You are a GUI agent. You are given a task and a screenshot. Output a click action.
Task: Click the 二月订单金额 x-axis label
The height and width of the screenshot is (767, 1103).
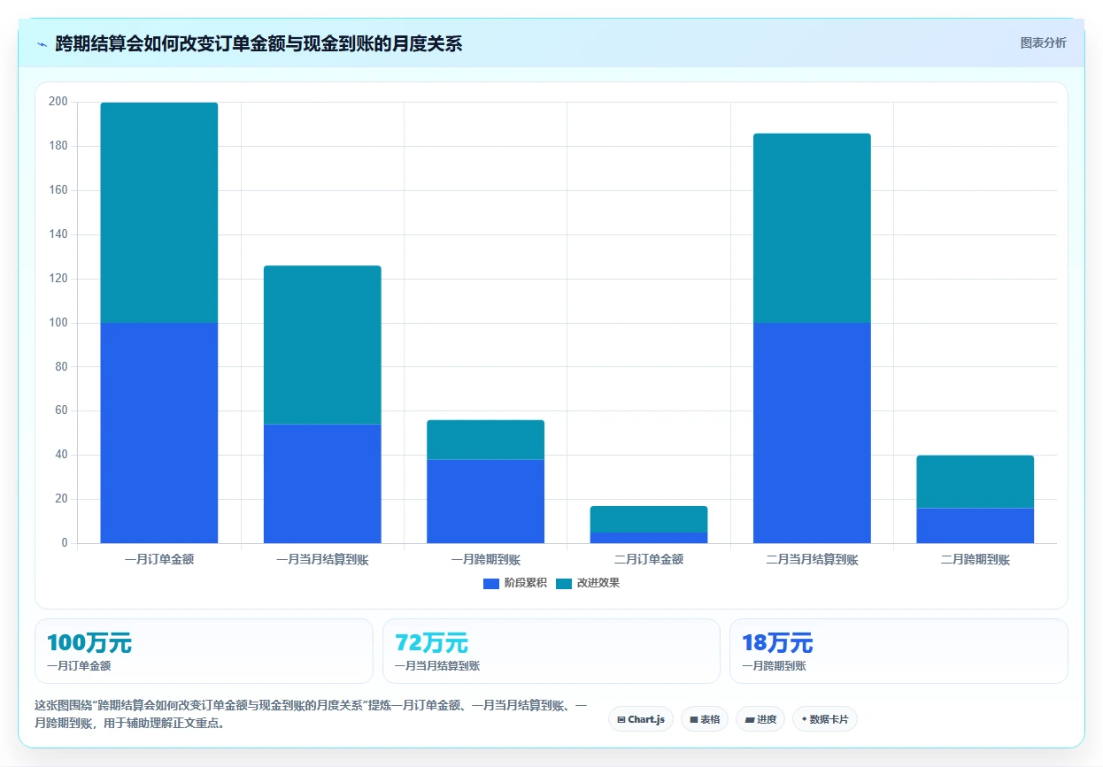point(649,559)
